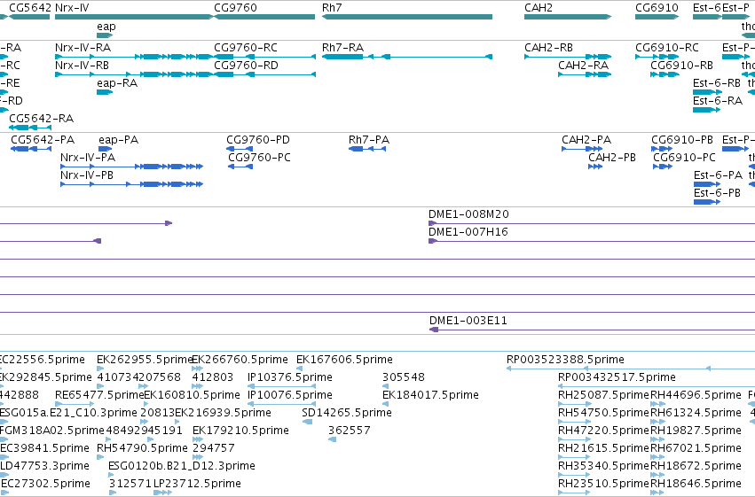Click the CG6910-PC protein glyph
Viewport: 755px width, 497px height.
[x=663, y=167]
